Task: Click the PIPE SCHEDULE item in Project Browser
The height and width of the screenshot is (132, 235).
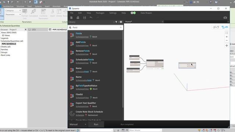Action: [x=9, y=44]
